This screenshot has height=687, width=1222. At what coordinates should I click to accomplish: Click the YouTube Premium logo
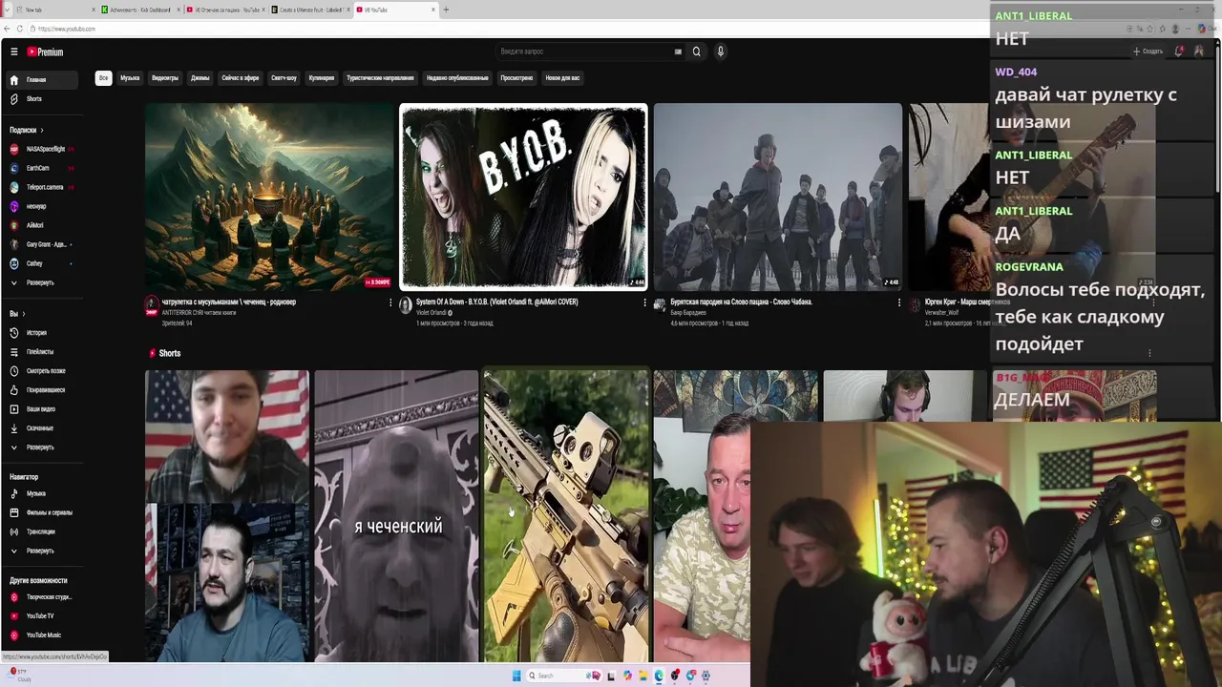[45, 52]
